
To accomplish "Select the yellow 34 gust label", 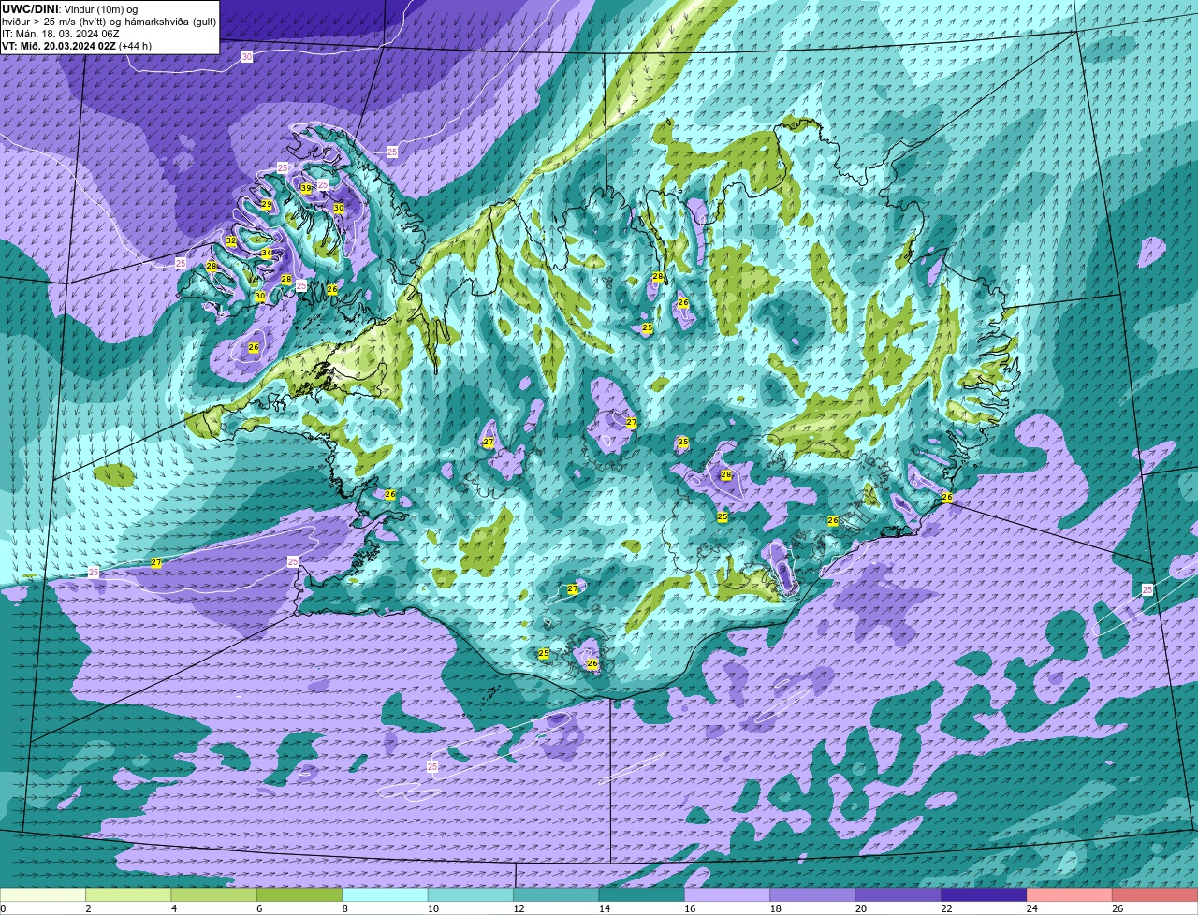I will coord(267,254).
